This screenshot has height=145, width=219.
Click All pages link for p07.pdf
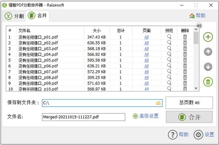(146, 72)
